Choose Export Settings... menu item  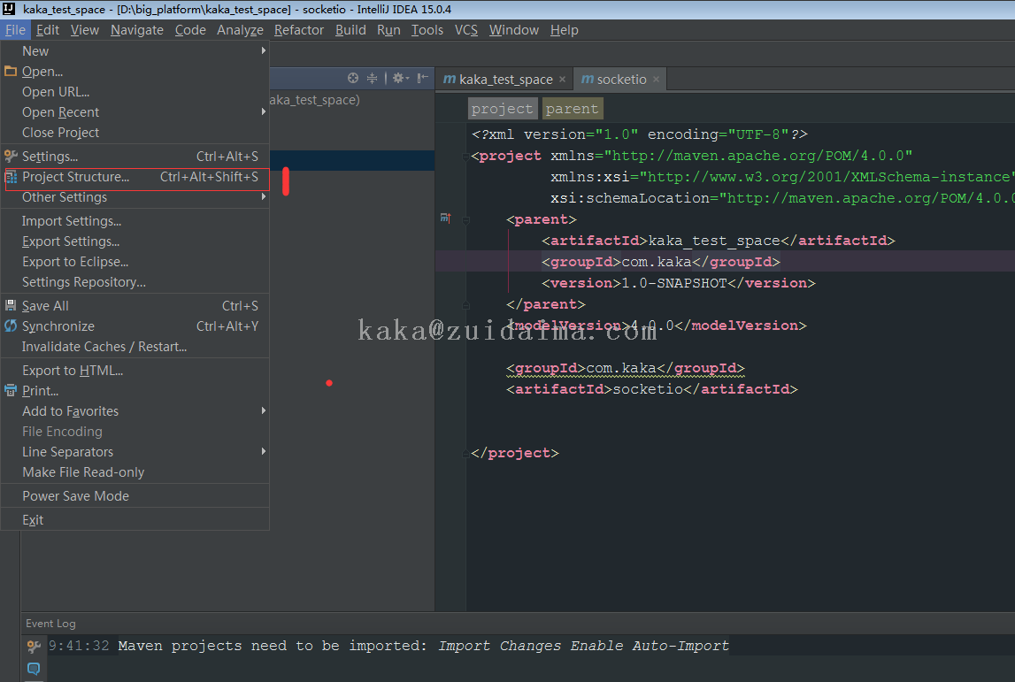coord(135,241)
